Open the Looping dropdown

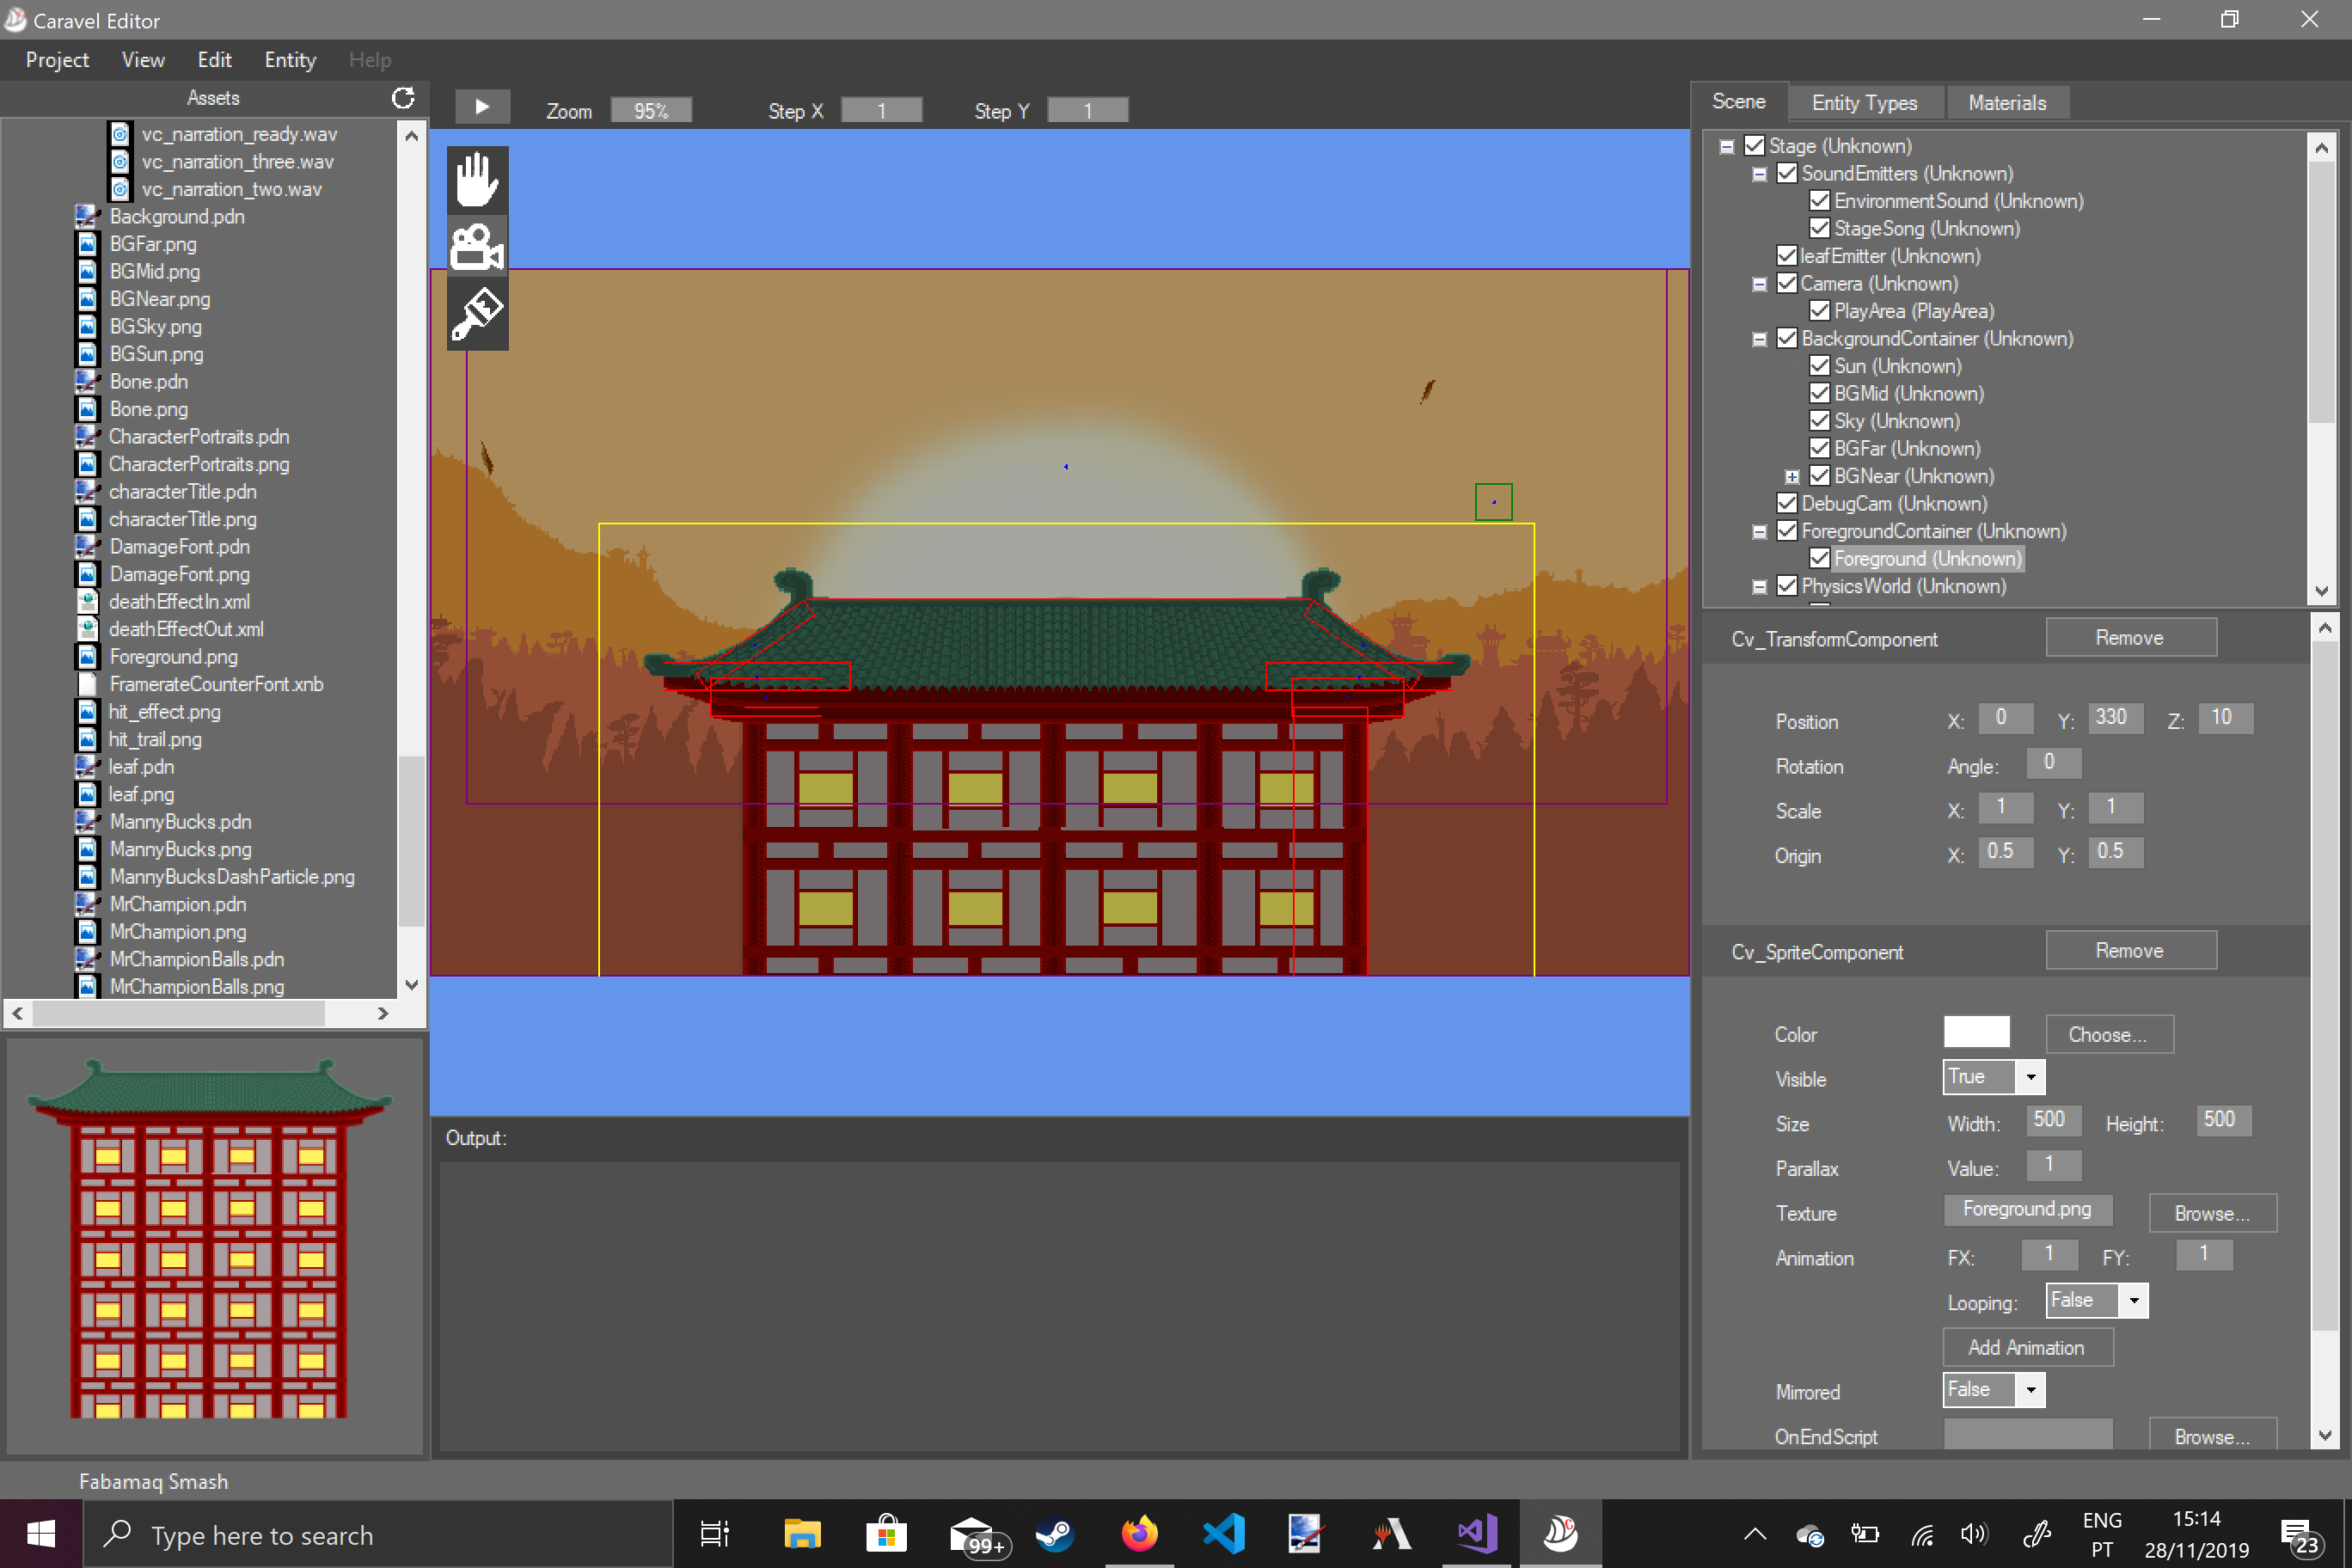coord(2133,1301)
